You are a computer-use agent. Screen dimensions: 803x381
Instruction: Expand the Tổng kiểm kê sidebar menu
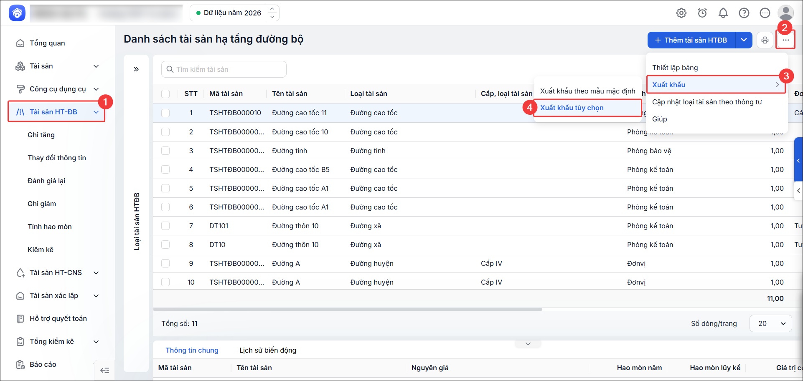[x=96, y=342]
